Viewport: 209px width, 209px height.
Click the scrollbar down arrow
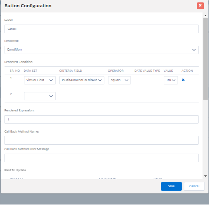(205, 176)
